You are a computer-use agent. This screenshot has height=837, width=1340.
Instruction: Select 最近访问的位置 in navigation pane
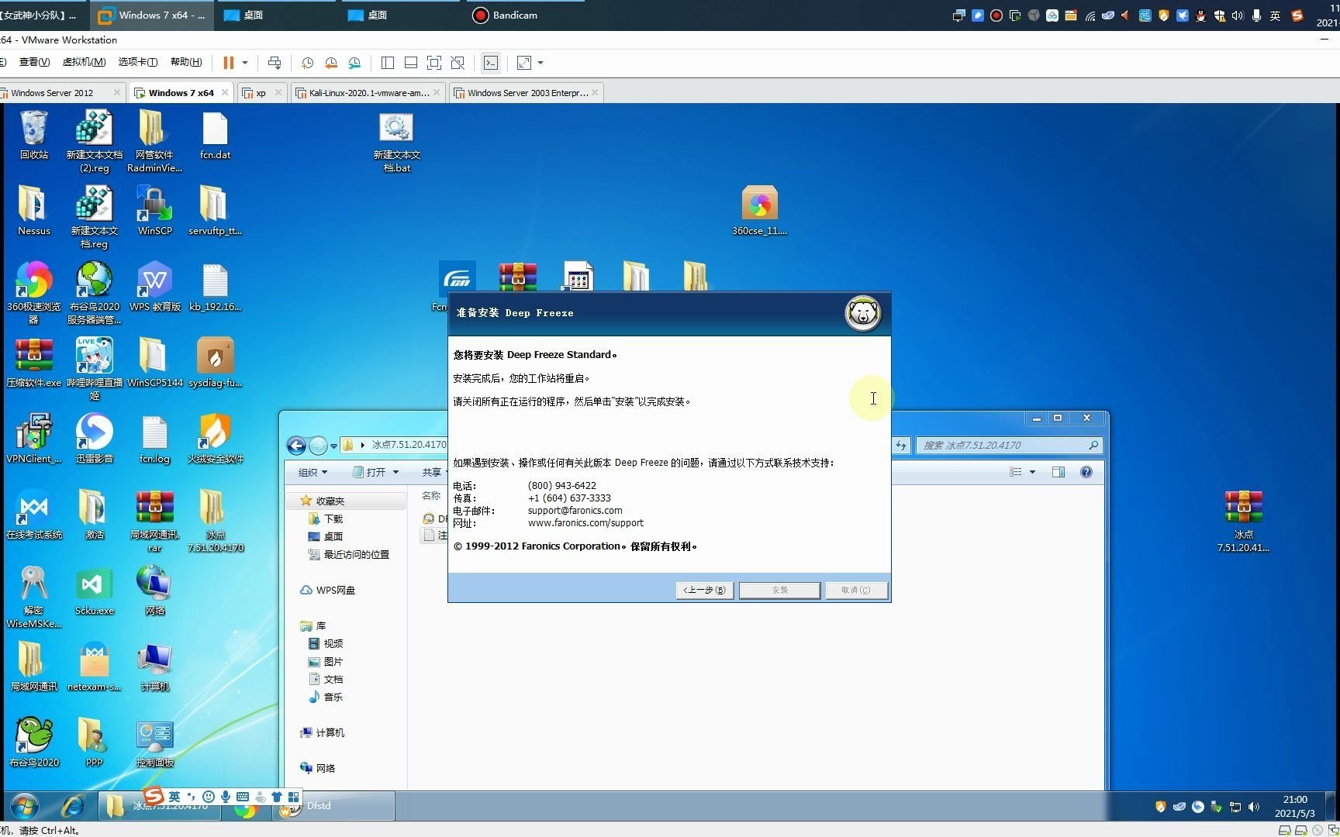pyautogui.click(x=348, y=555)
